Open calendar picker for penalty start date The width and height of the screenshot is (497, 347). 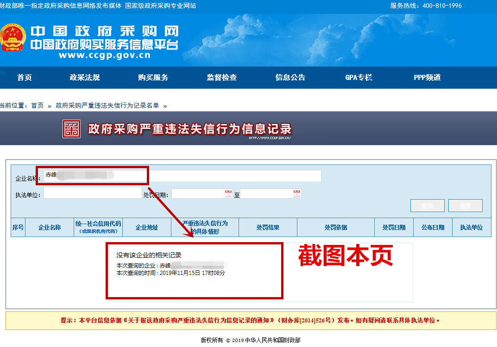228,194
